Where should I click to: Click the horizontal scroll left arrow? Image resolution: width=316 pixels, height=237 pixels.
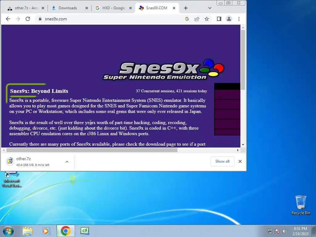coord(4,150)
